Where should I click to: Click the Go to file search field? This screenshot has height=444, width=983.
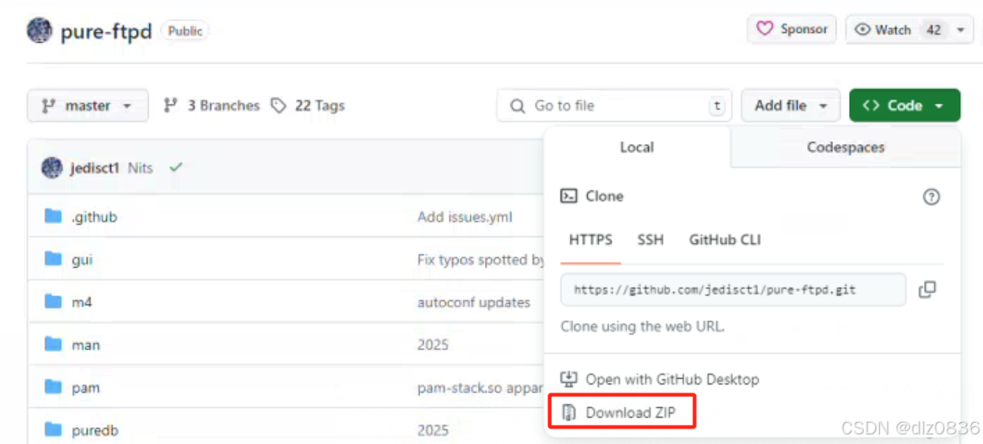(x=614, y=106)
